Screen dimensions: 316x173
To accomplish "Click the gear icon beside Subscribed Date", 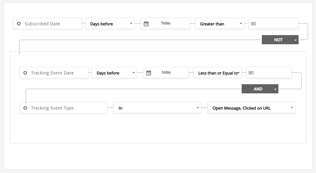I will pyautogui.click(x=19, y=24).
